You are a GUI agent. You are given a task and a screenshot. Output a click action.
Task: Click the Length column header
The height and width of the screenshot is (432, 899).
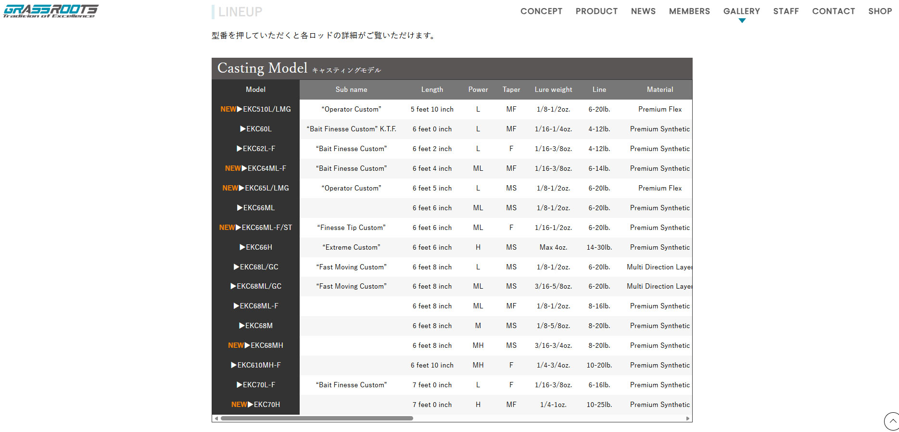(x=432, y=89)
